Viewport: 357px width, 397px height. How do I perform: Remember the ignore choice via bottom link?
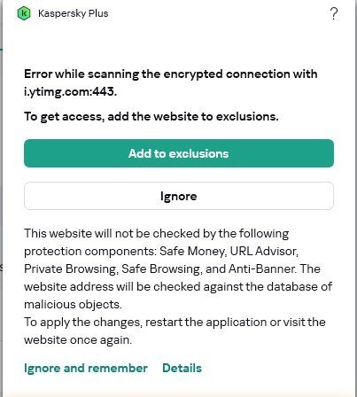[x=86, y=368]
